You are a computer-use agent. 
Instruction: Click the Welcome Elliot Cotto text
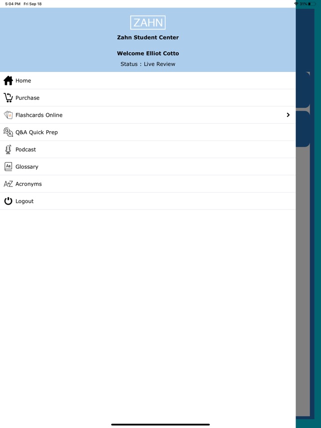148,53
